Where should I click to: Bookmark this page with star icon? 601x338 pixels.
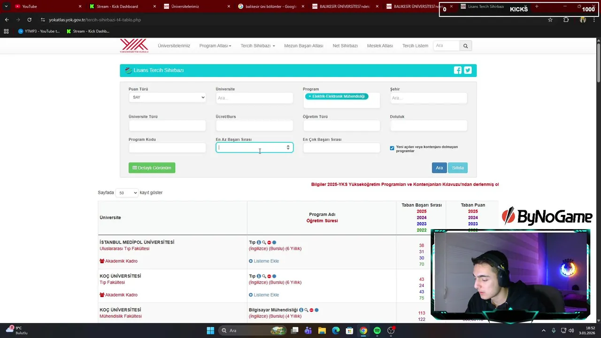click(x=550, y=20)
